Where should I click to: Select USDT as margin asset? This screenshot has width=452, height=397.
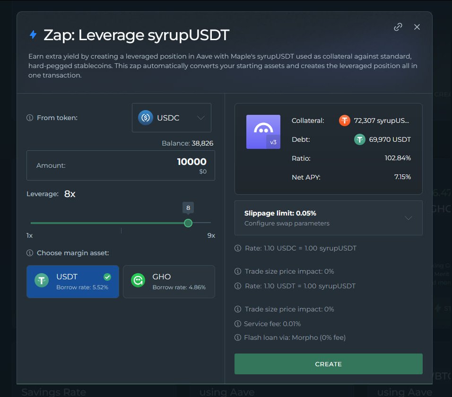click(x=73, y=281)
